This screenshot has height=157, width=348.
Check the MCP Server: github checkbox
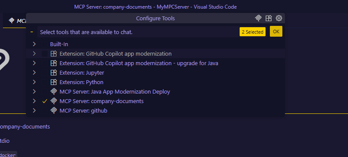pos(44,111)
